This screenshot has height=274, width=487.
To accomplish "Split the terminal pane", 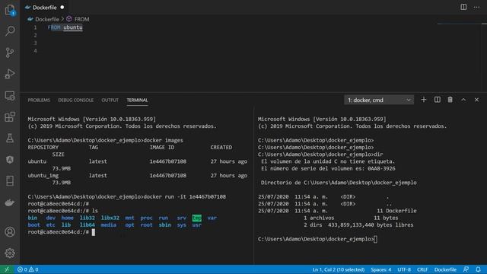I will tap(438, 100).
